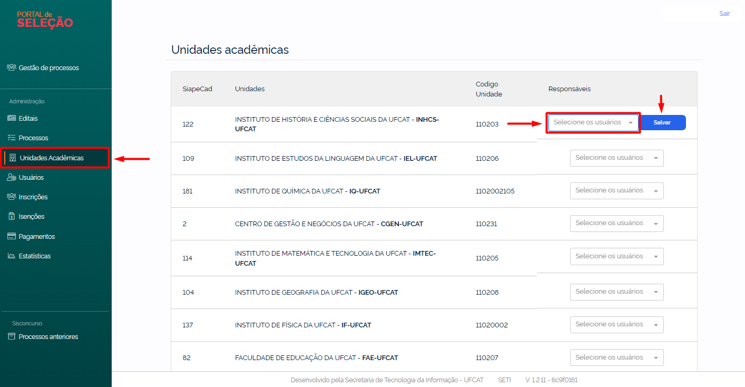This screenshot has height=387, width=745.
Task: Click the Unidades column header
Action: pos(250,89)
